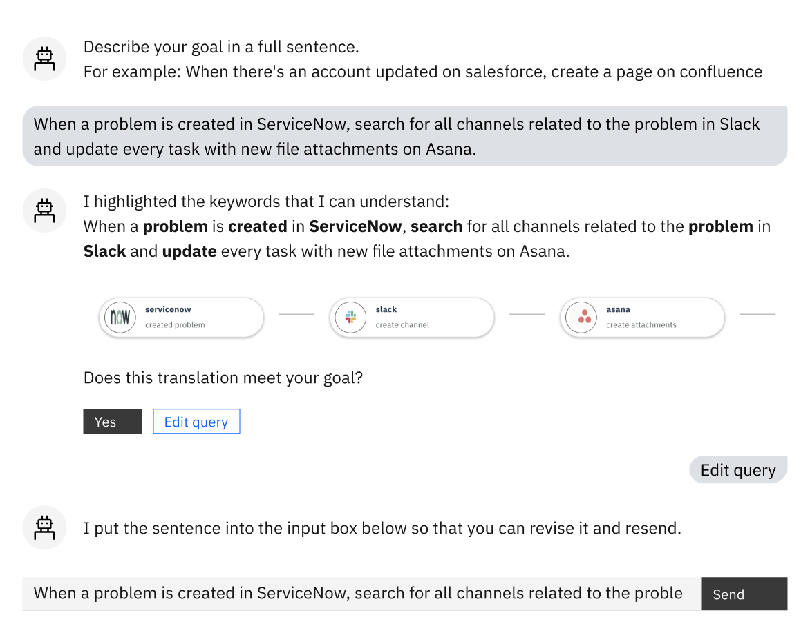Click the grey 'Edit query' reply bubble
This screenshot has width=810, height=633.
coord(737,470)
